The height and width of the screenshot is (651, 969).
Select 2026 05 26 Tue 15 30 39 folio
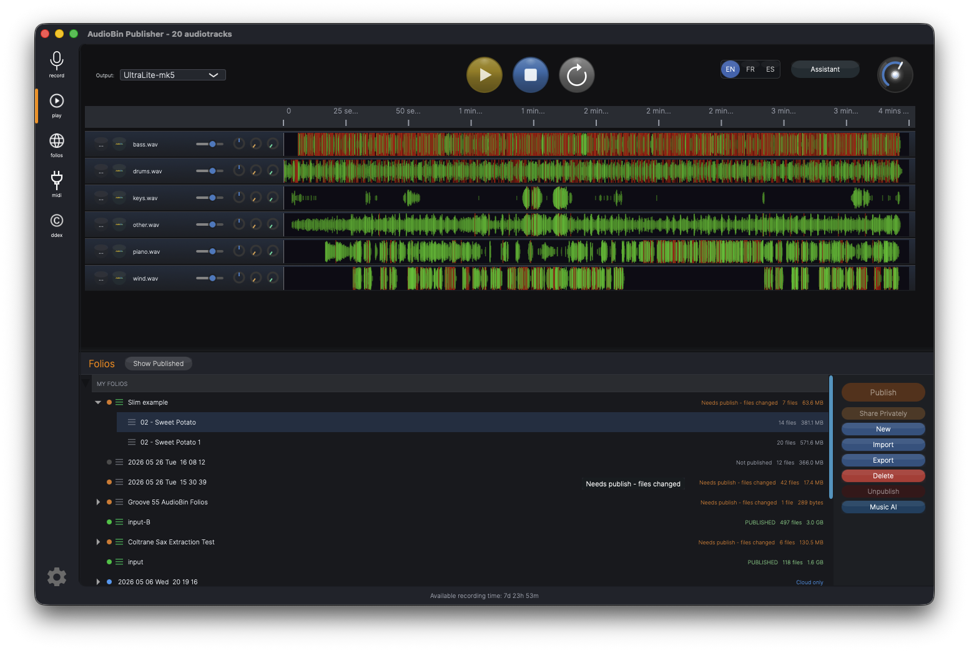tap(167, 482)
